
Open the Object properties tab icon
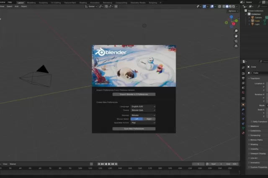point(243,105)
